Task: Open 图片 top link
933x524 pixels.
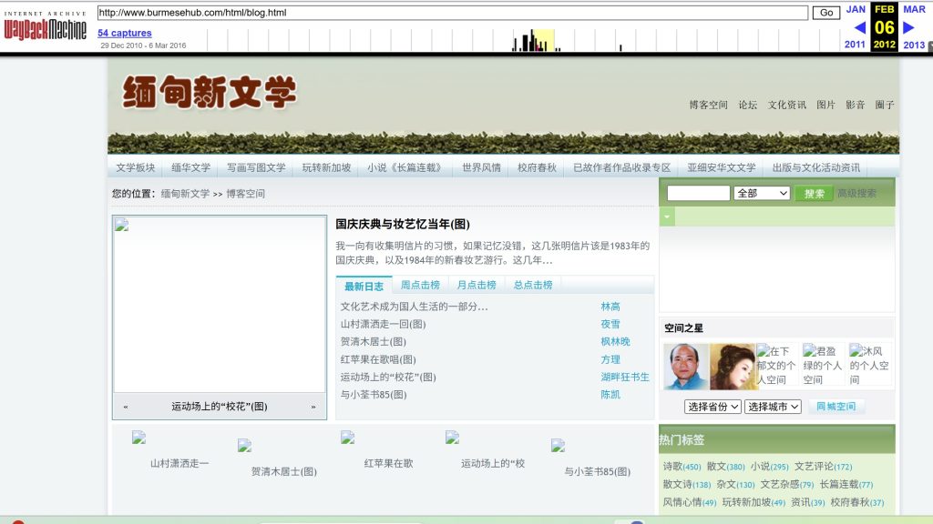Action: 825,105
